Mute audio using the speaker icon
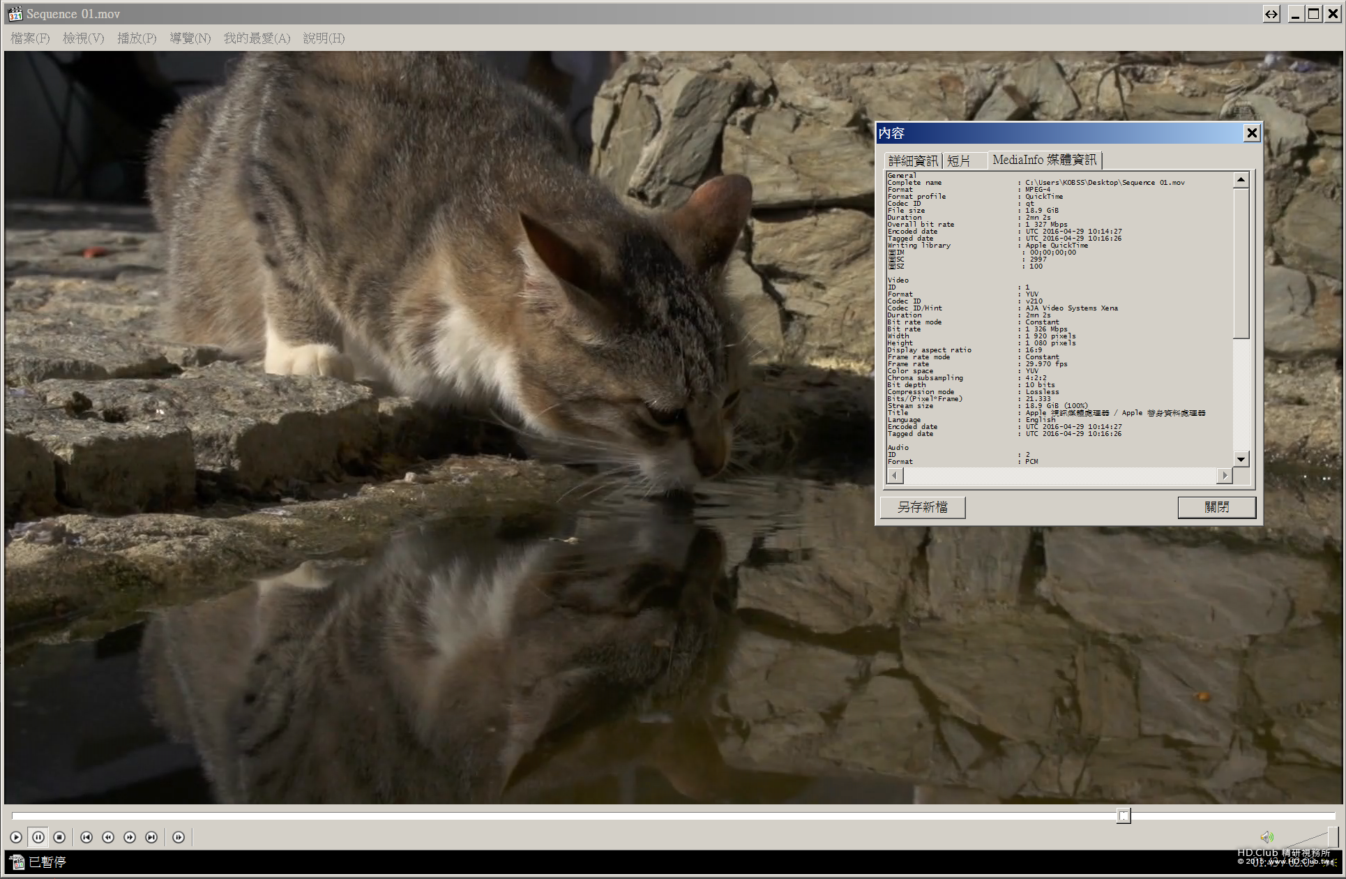Image resolution: width=1346 pixels, height=879 pixels. (x=1266, y=837)
